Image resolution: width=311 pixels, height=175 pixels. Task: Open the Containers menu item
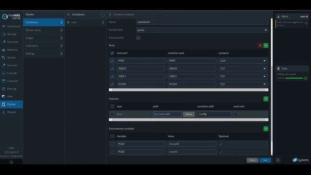[x=44, y=22]
